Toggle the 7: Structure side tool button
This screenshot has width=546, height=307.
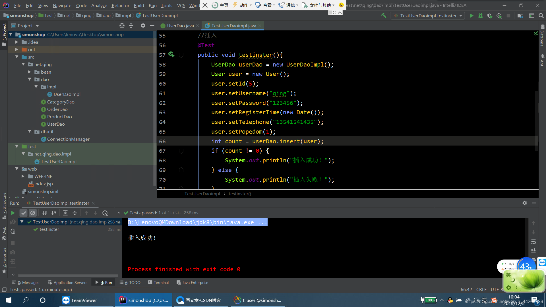[x=4, y=206]
